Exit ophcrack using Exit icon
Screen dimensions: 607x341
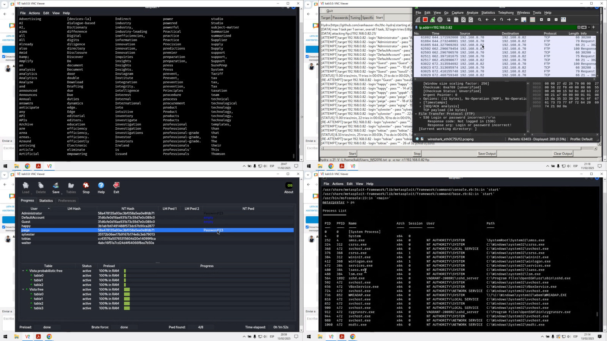point(116,188)
